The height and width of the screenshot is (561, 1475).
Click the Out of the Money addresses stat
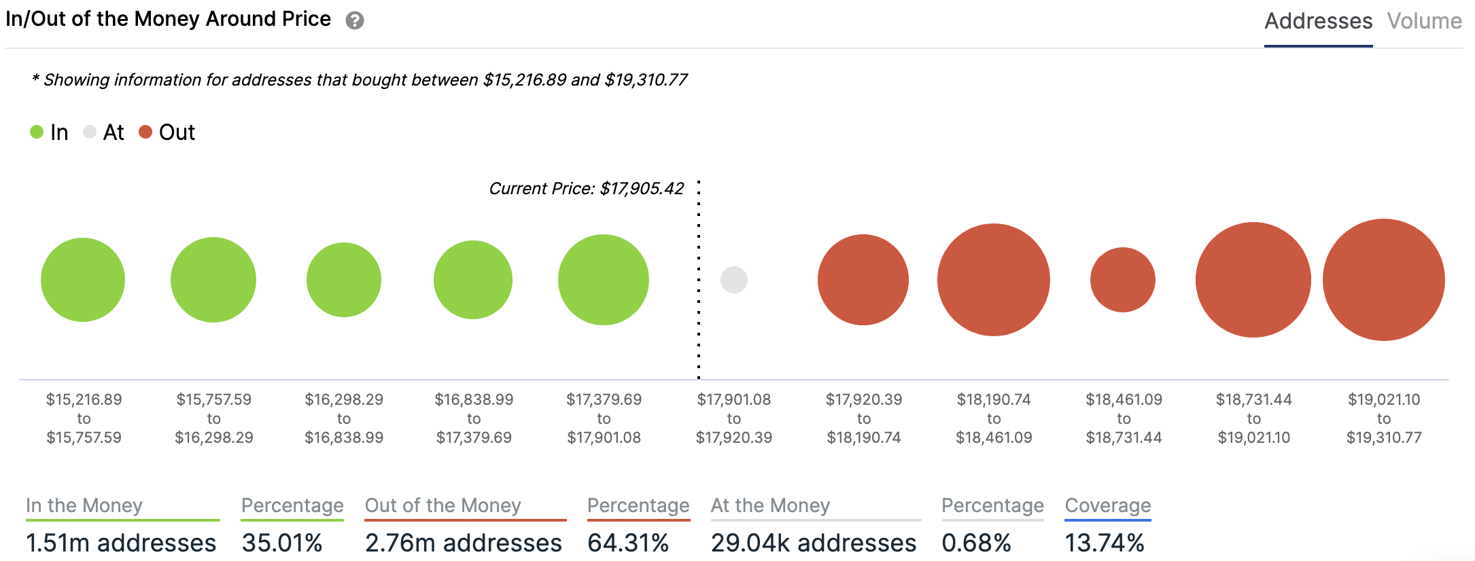(464, 542)
